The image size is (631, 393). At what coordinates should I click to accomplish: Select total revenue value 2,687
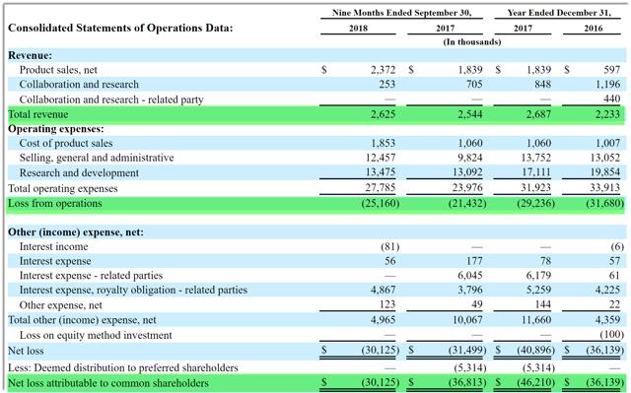click(539, 114)
